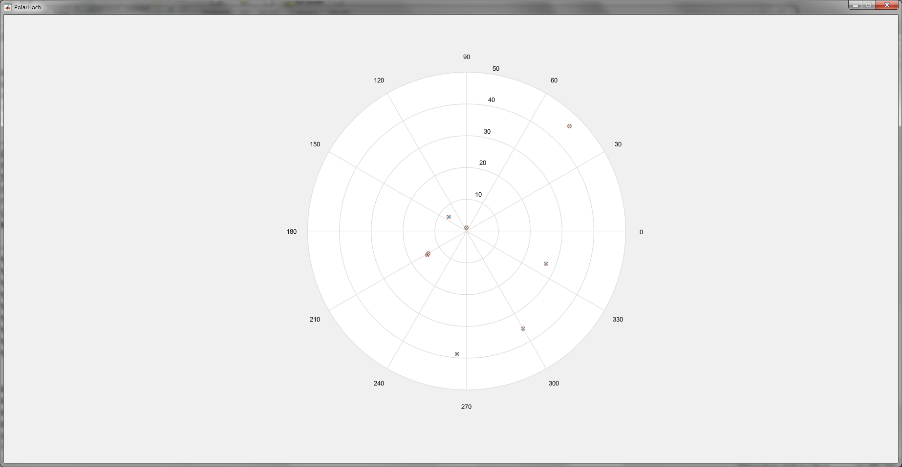
Task: Click the overlapping markers near 210 degrees
Action: pos(428,254)
